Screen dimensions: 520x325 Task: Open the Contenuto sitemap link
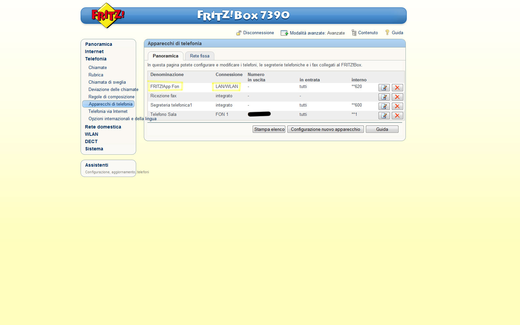[368, 33]
